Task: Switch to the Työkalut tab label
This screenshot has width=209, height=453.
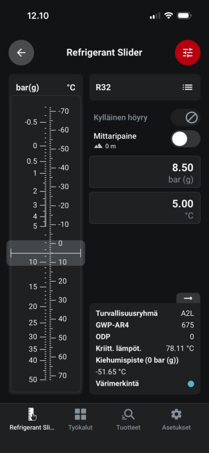Action: click(80, 427)
